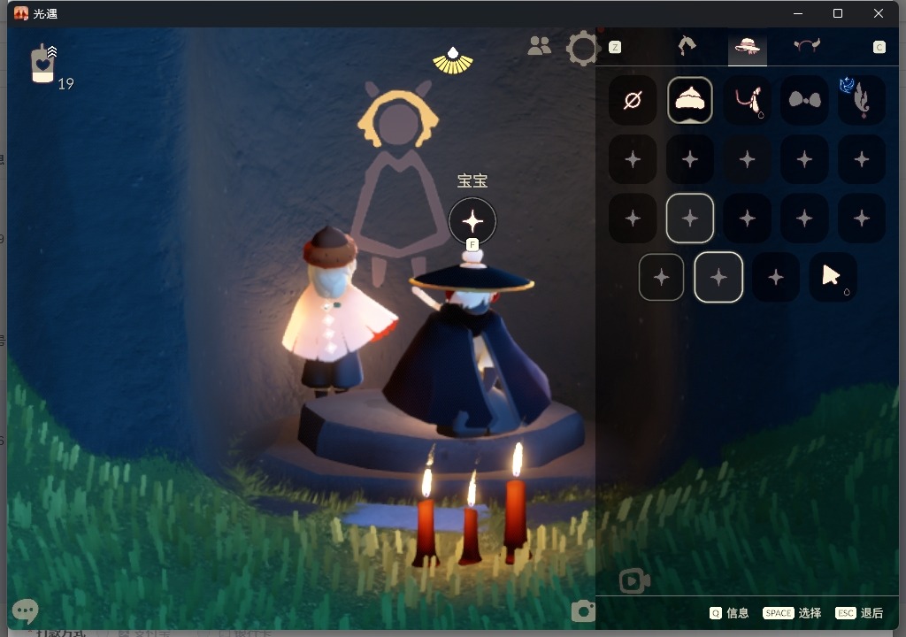Take a screenshot with the camera icon
This screenshot has height=637, width=906.
tap(583, 611)
